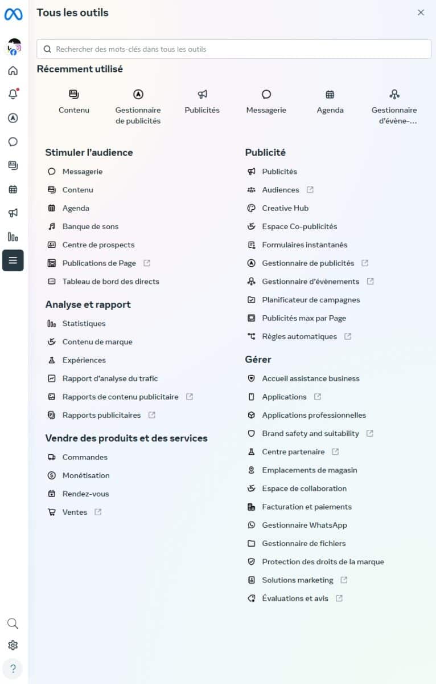Screen dimensions: 436x684
Task: Focus the keyword search field
Action: 234,49
